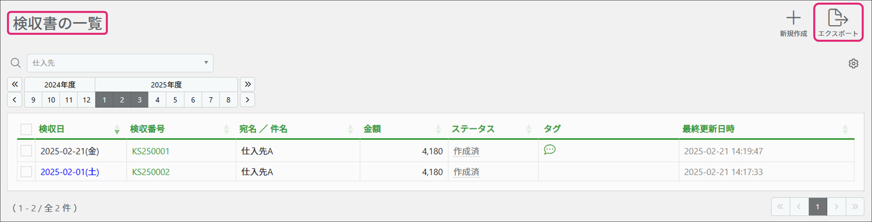
Task: Toggle the select-all checkbox in header
Action: [x=26, y=129]
